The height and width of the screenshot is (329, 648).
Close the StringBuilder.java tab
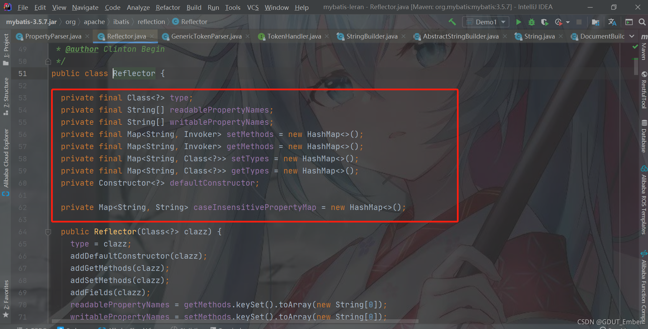(x=403, y=36)
